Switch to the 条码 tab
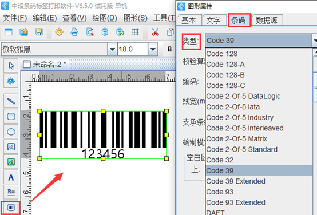Screen dimensions: 317x215 click(x=239, y=20)
